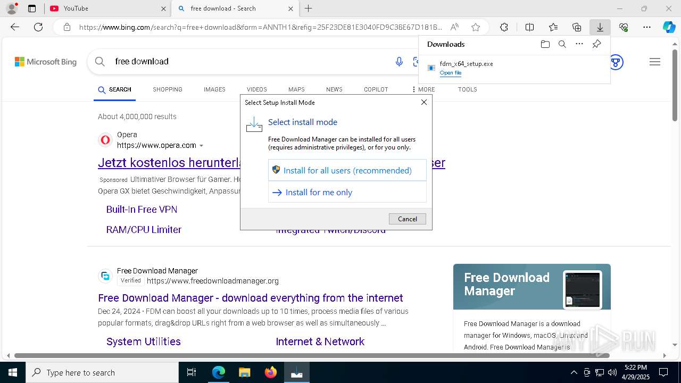Start voice search with microphone icon
Viewport: 681px width, 383px height.
399,62
